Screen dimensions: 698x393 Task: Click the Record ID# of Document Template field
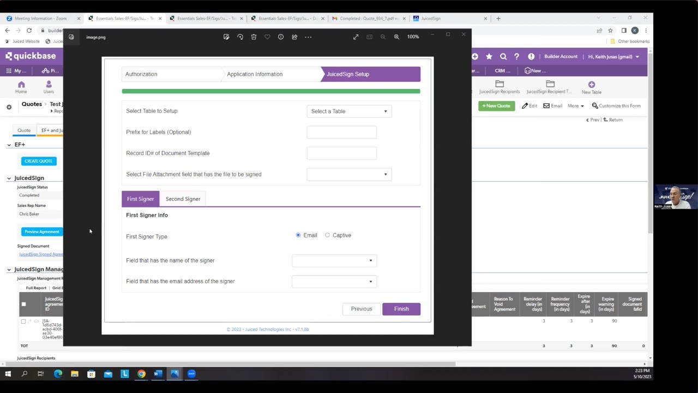[x=341, y=153]
